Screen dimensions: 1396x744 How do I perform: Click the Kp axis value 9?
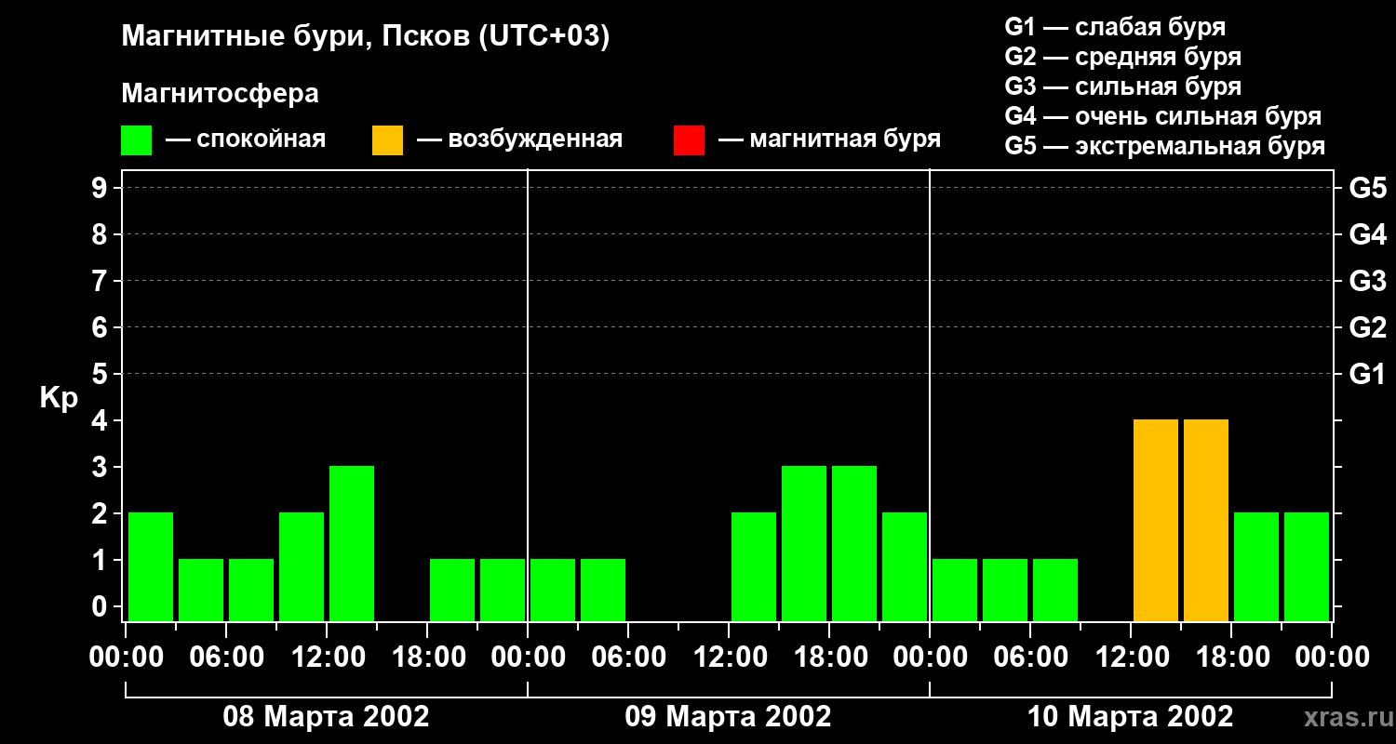pyautogui.click(x=101, y=188)
